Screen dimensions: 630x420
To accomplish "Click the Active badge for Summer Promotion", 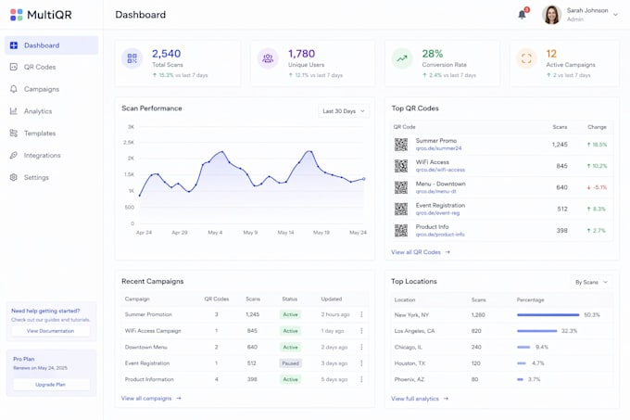I will click(290, 314).
